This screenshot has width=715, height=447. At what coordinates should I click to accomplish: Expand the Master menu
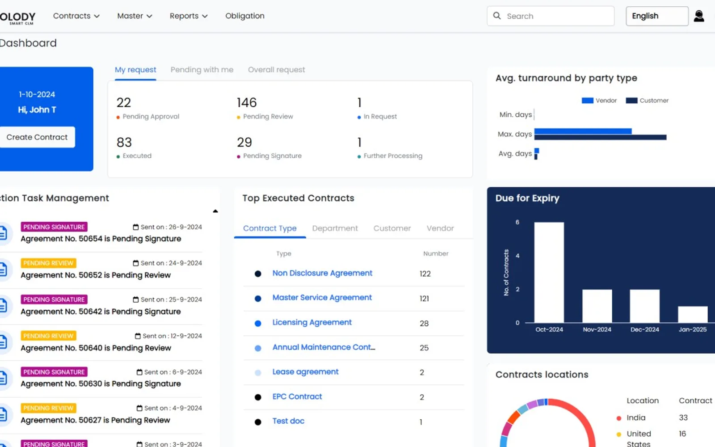coord(135,16)
